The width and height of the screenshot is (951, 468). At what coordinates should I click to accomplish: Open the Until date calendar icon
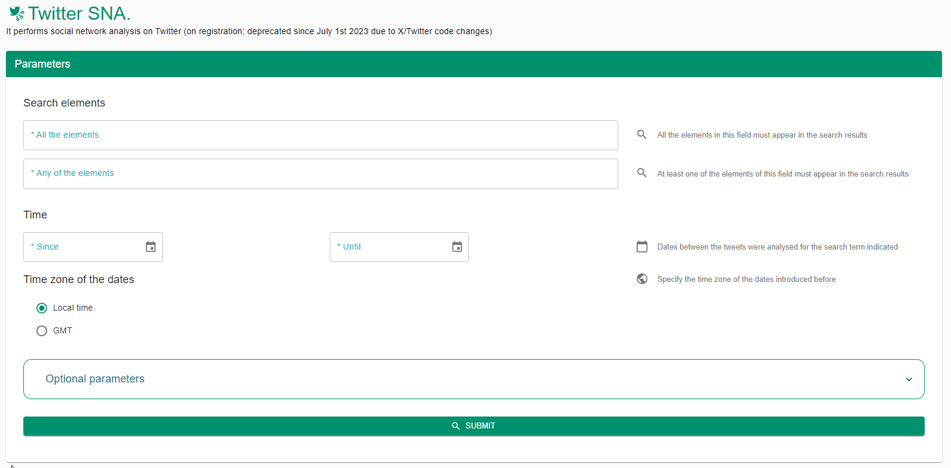click(x=457, y=247)
